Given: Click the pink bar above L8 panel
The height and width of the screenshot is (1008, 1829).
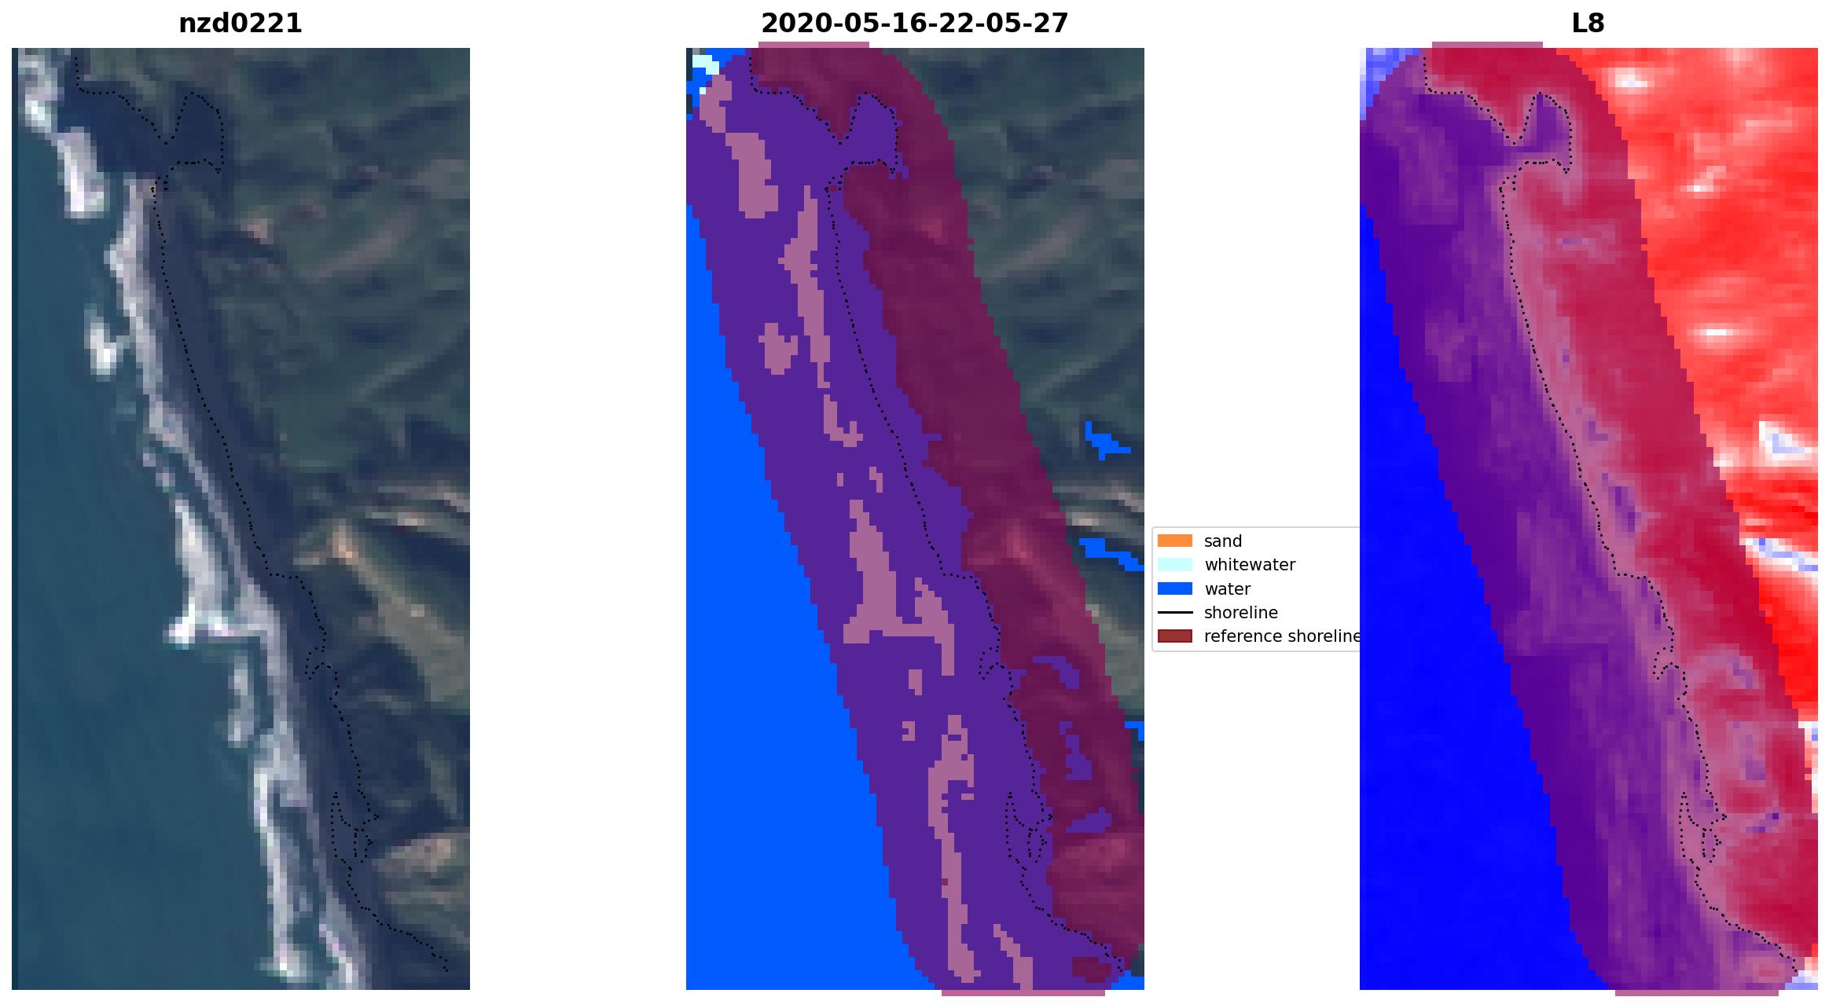Looking at the screenshot, I should click(1487, 45).
